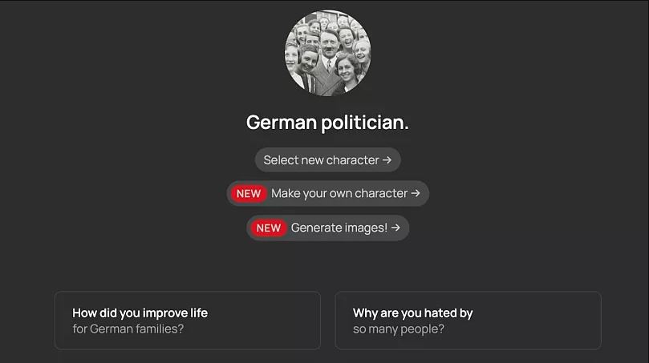
Task: Click the "Select new character" label text
Action: tap(321, 160)
